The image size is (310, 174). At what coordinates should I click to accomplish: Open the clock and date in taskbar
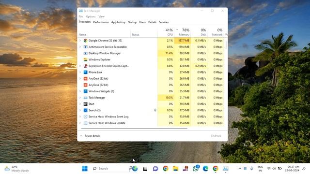tap(292, 169)
